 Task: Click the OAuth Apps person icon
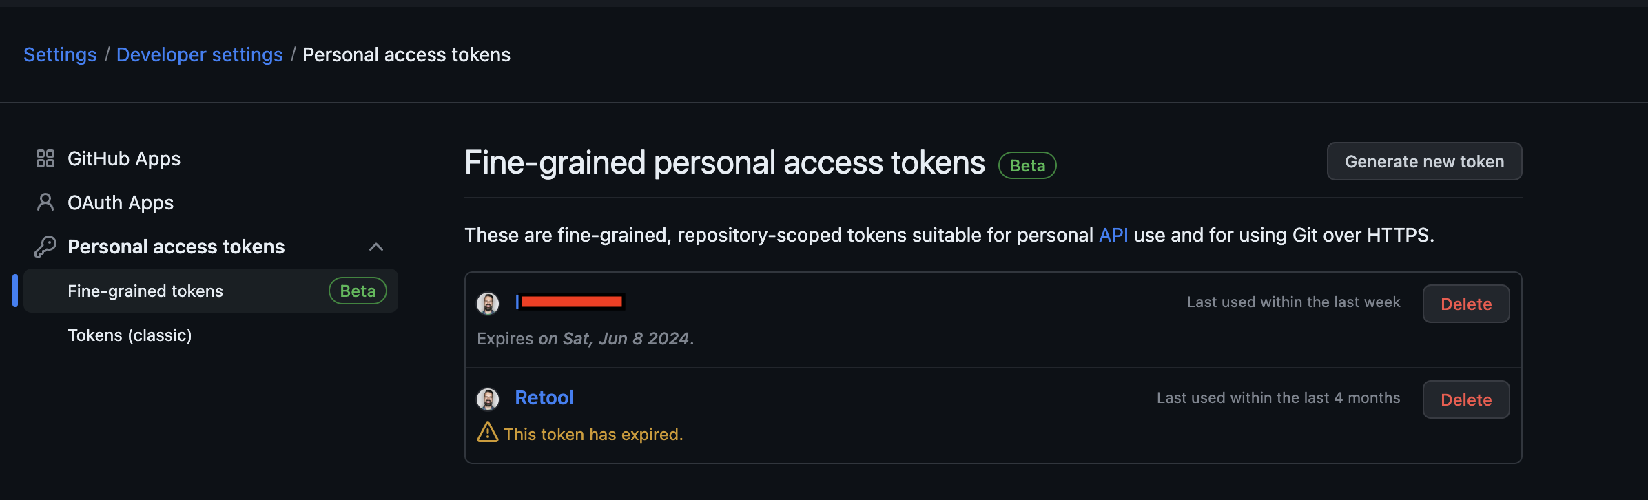point(45,202)
